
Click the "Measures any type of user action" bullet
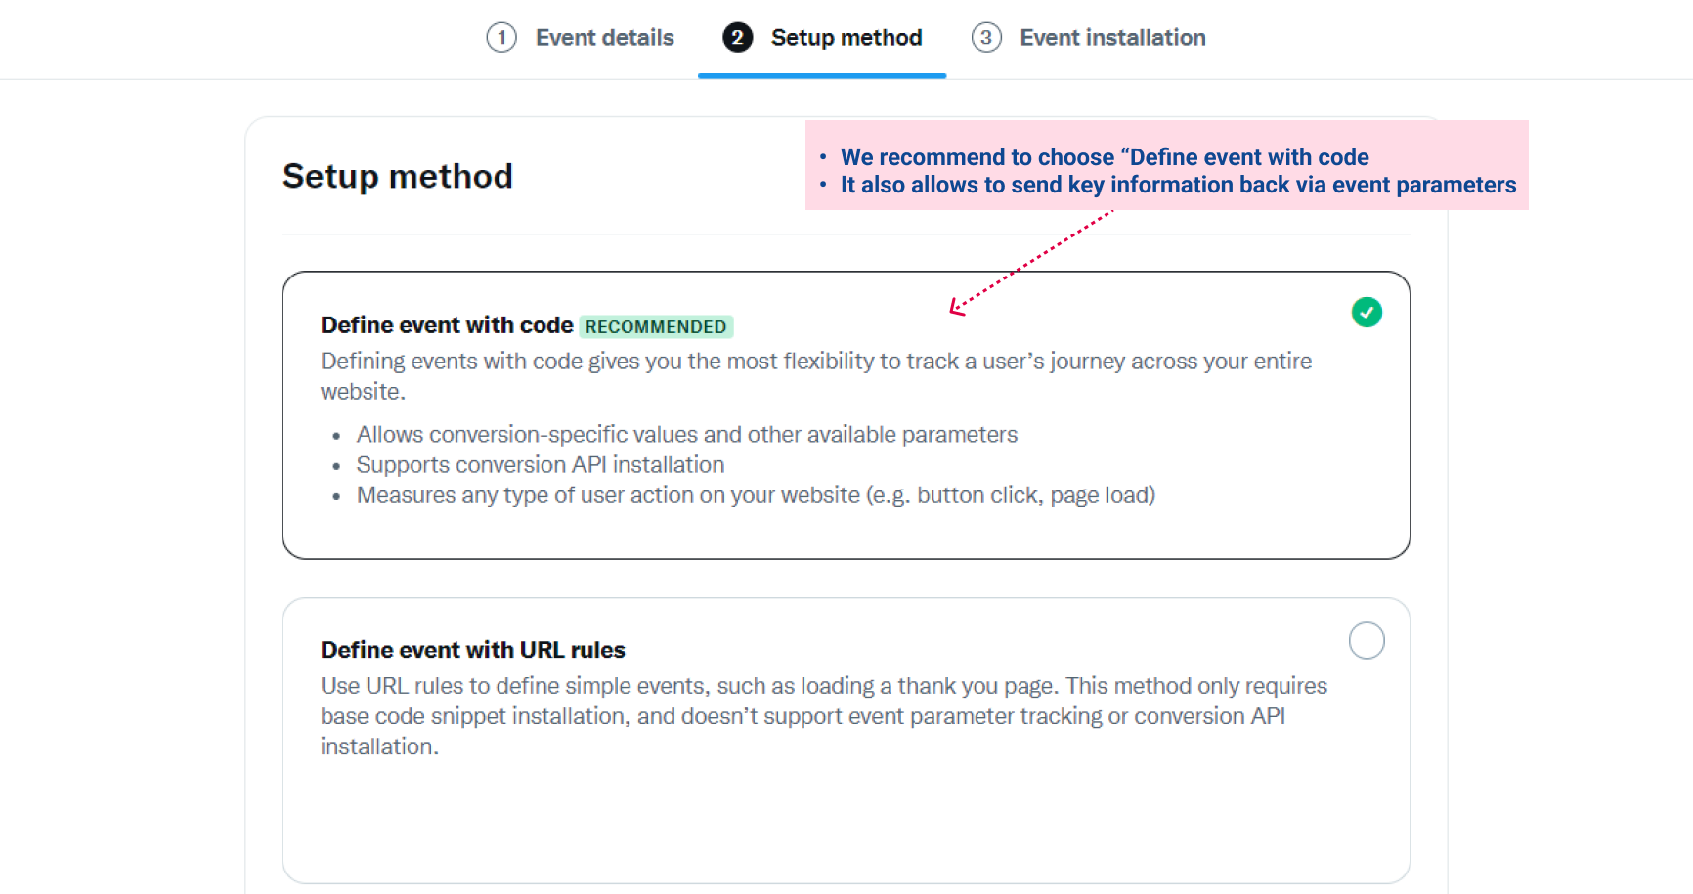pos(755,495)
